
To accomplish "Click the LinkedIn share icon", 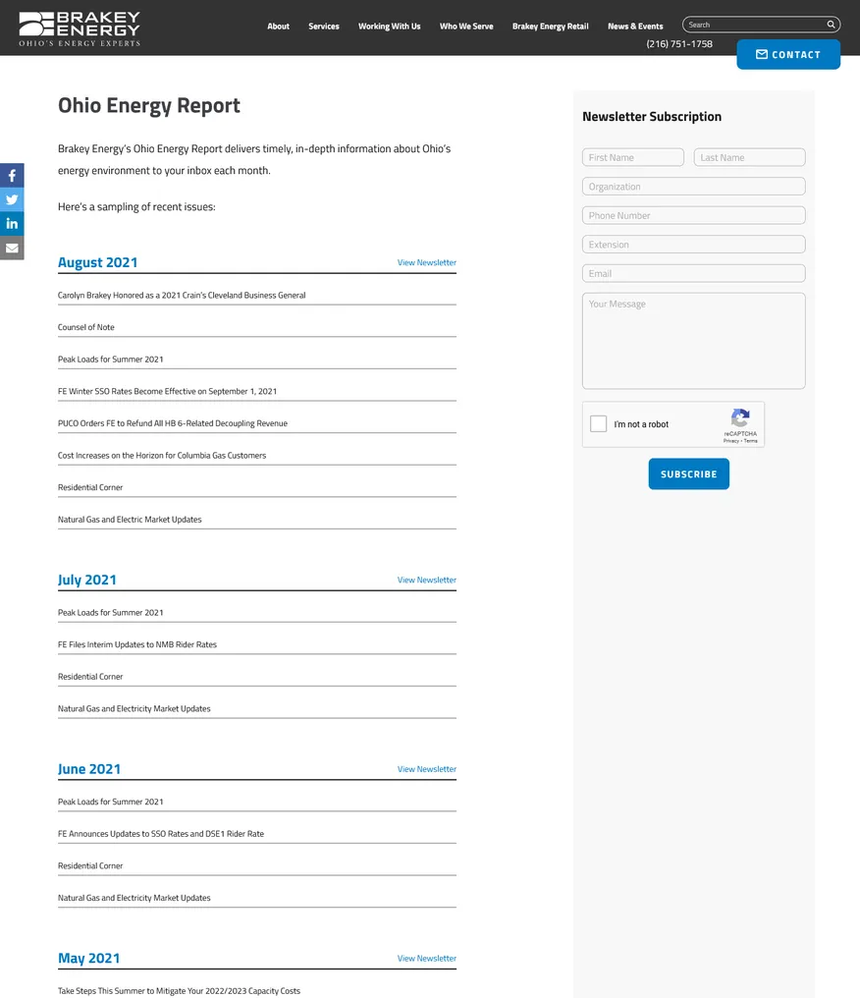I will pos(12,224).
